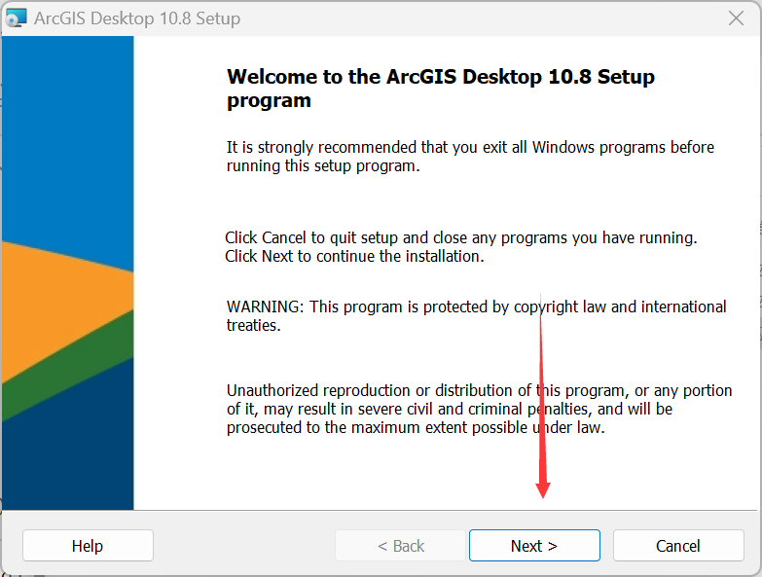The width and height of the screenshot is (762, 577).
Task: Open Help for the setup wizard
Action: (88, 546)
